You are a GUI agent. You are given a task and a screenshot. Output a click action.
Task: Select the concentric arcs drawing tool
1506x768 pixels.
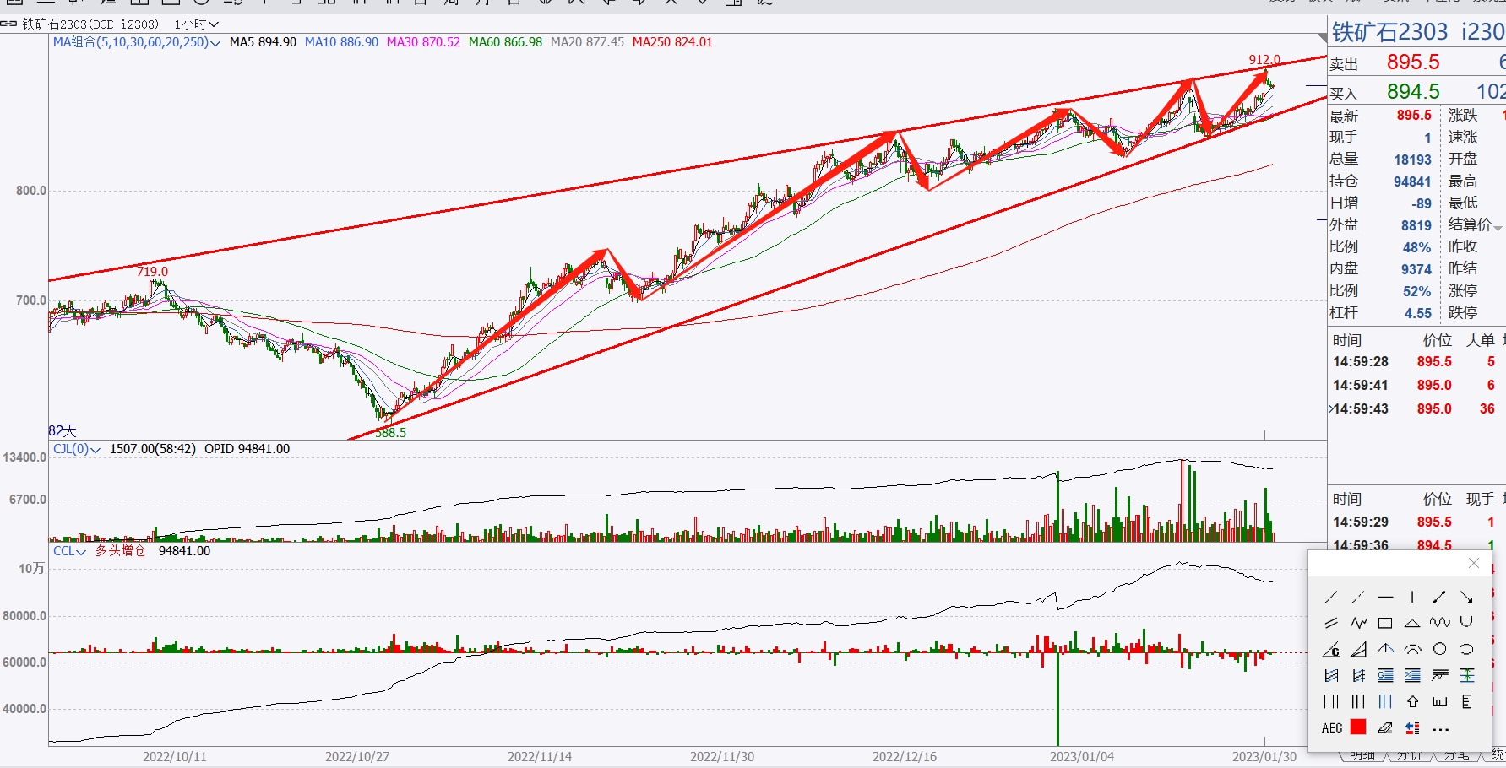click(1412, 649)
